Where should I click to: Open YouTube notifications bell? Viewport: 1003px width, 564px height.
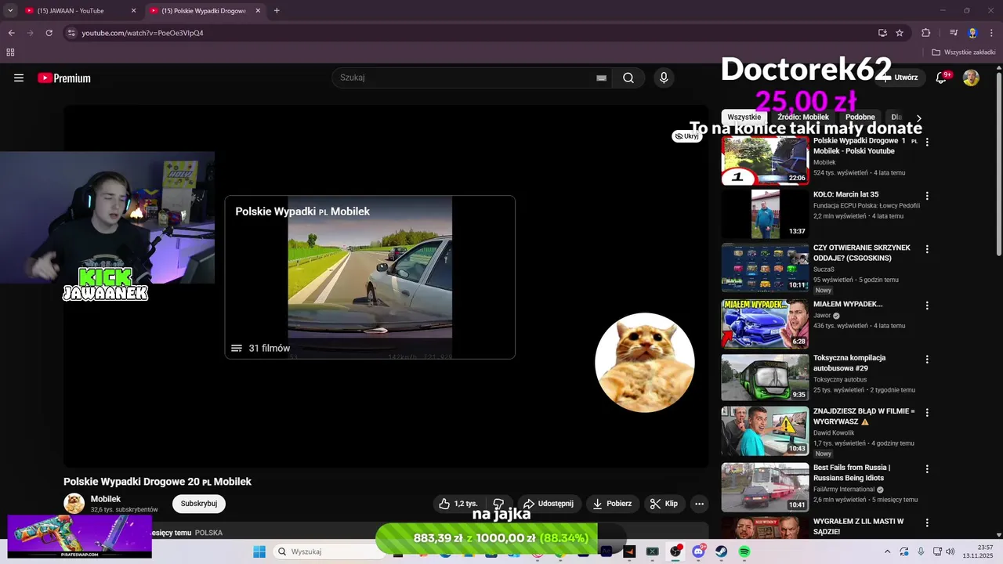pyautogui.click(x=943, y=78)
